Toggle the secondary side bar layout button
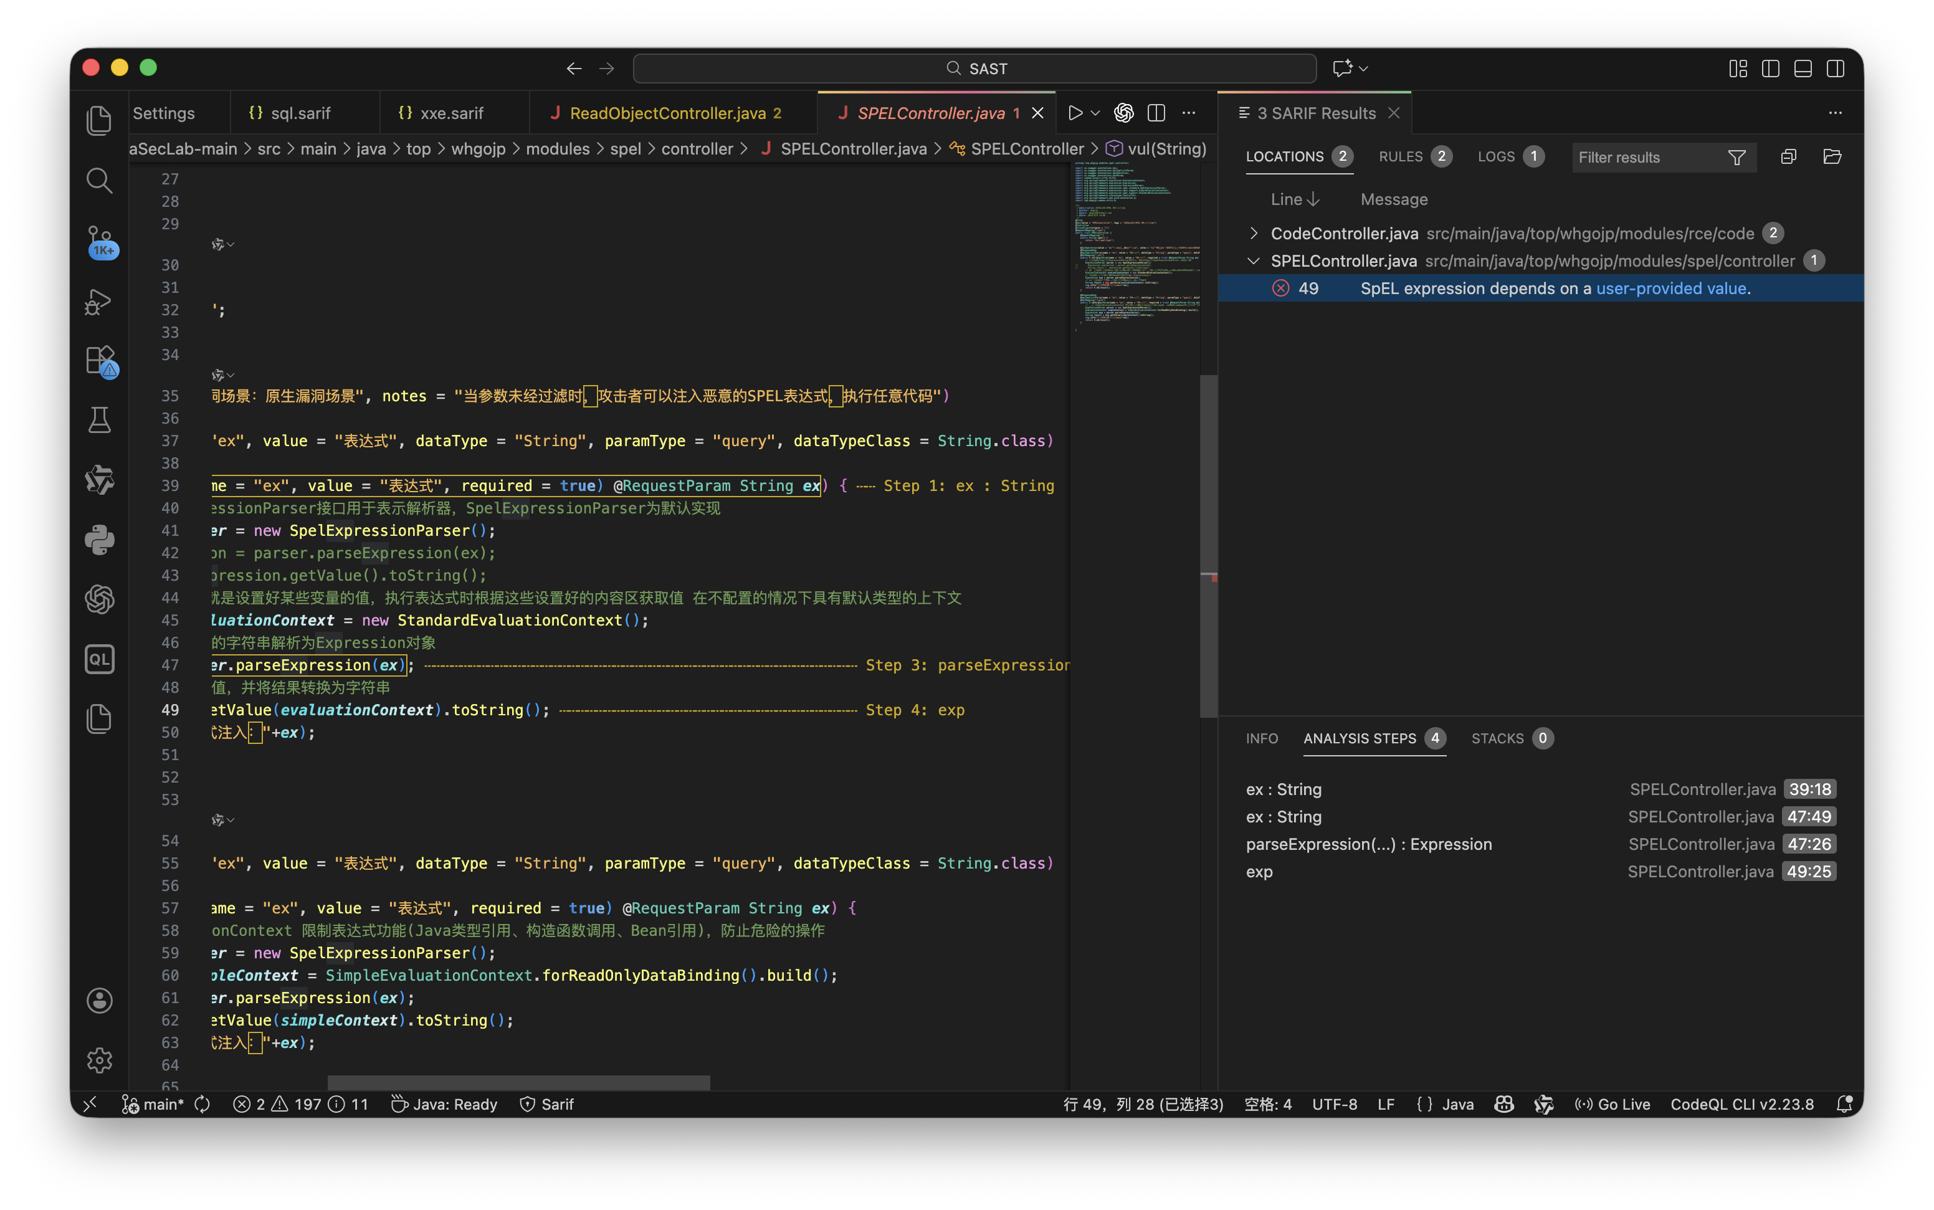The image size is (1934, 1210). [x=1836, y=69]
